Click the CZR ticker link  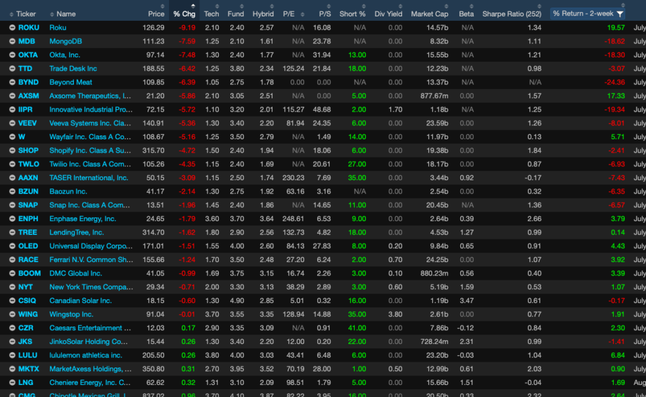pos(25,328)
